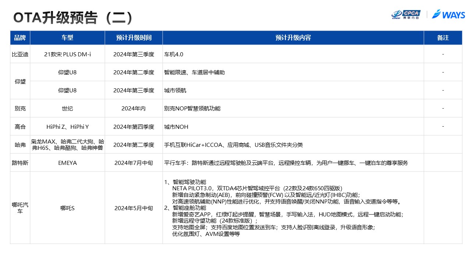Click the 预计升级内容 column header
The height and width of the screenshot is (265, 471).
(293, 38)
